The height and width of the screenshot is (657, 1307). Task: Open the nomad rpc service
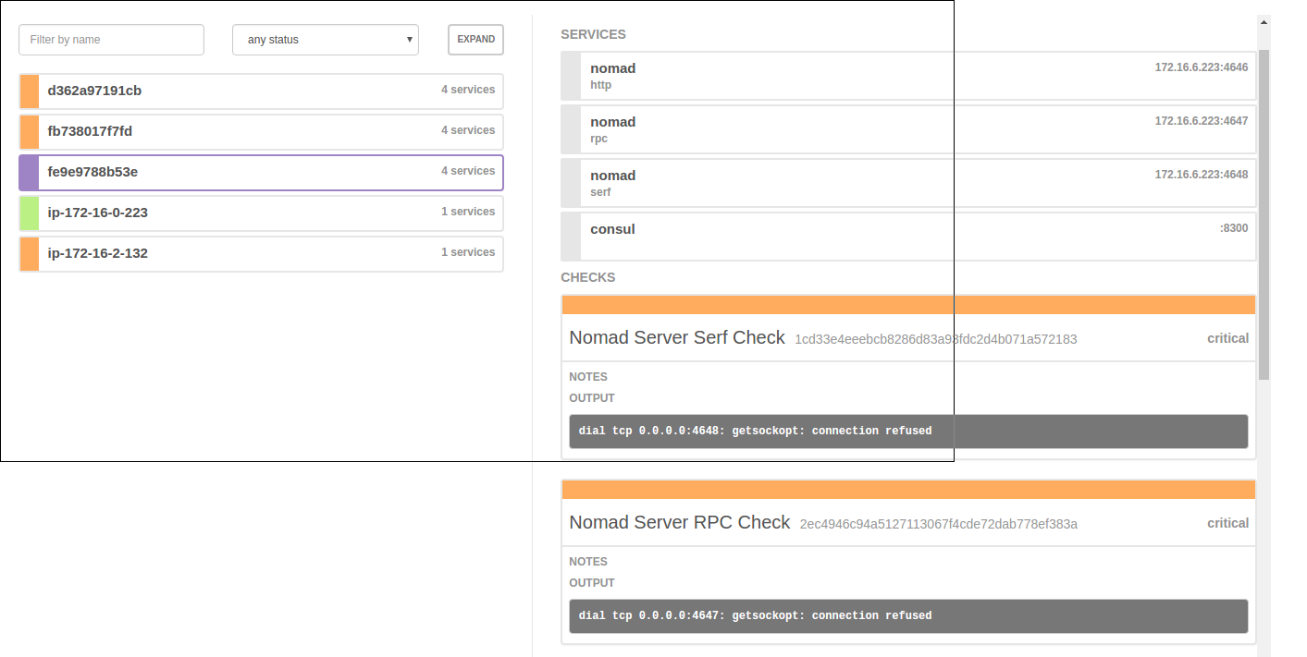pos(908,129)
